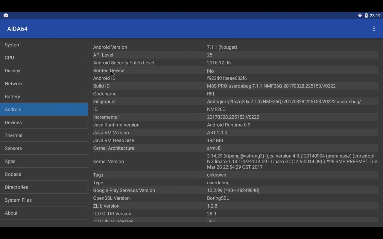This screenshot has height=239, width=383.
Task: Click the armv8l architecture value
Action: pos(214,148)
